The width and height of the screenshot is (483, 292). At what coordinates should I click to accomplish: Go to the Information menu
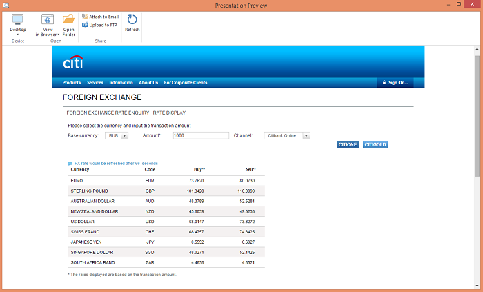(121, 83)
